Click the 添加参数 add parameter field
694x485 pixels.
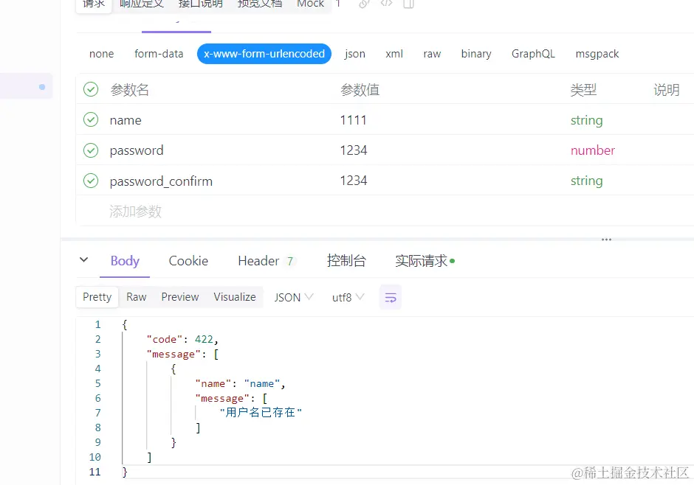coord(135,211)
